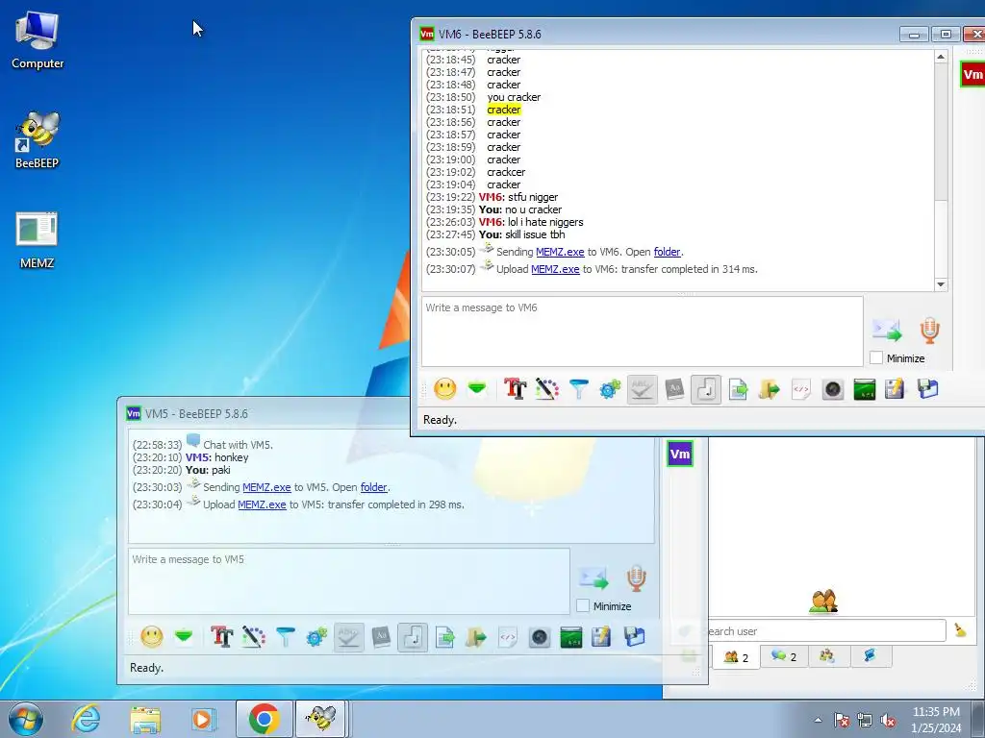
Task: Open message filter funnel in VM5 toolbar
Action: click(285, 638)
